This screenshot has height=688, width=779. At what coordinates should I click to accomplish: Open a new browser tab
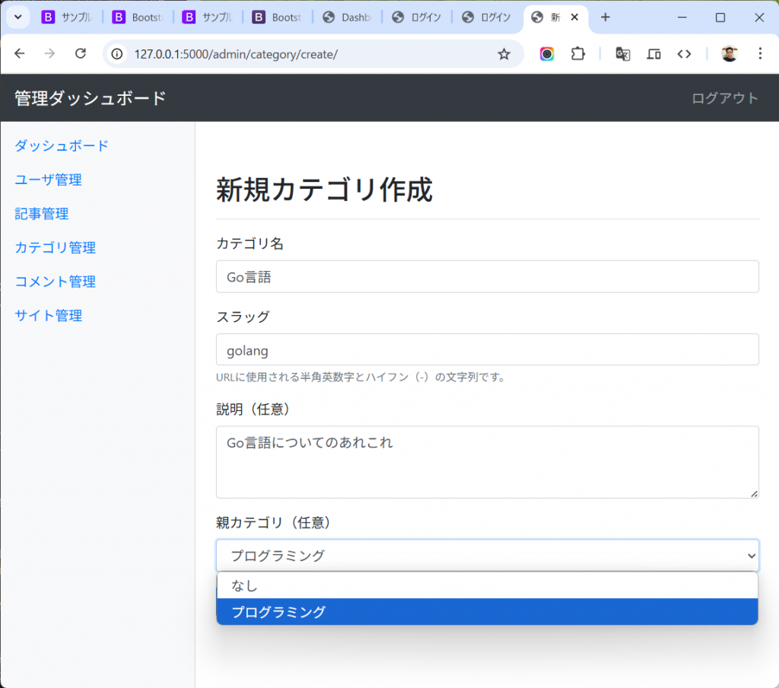(x=605, y=18)
